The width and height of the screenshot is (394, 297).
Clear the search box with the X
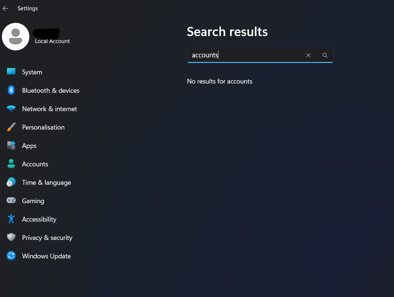coord(308,55)
